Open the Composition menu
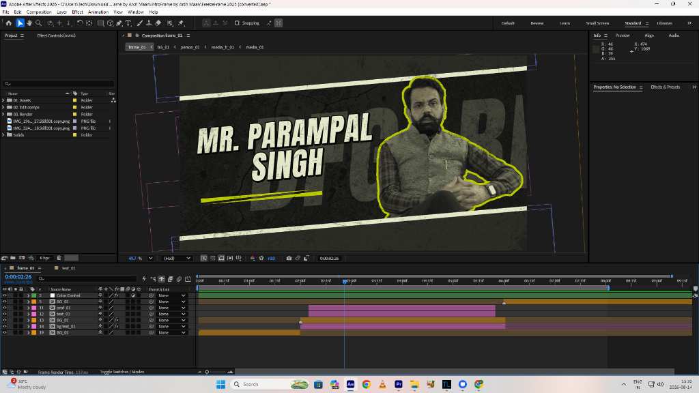This screenshot has height=393, width=699. (39, 12)
